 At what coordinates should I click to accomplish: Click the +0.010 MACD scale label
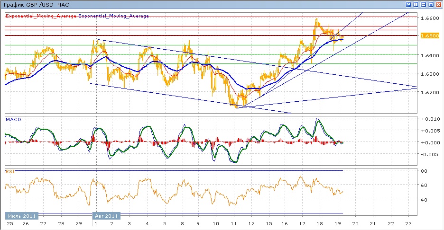429,119
